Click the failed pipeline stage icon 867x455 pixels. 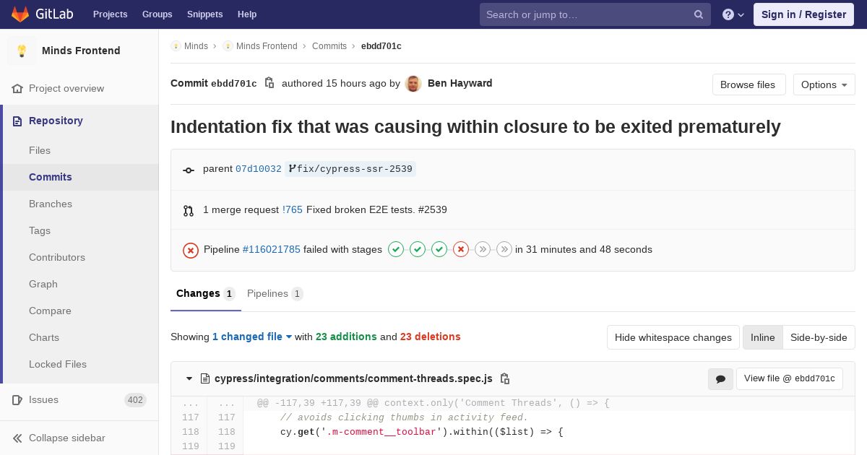coord(461,249)
